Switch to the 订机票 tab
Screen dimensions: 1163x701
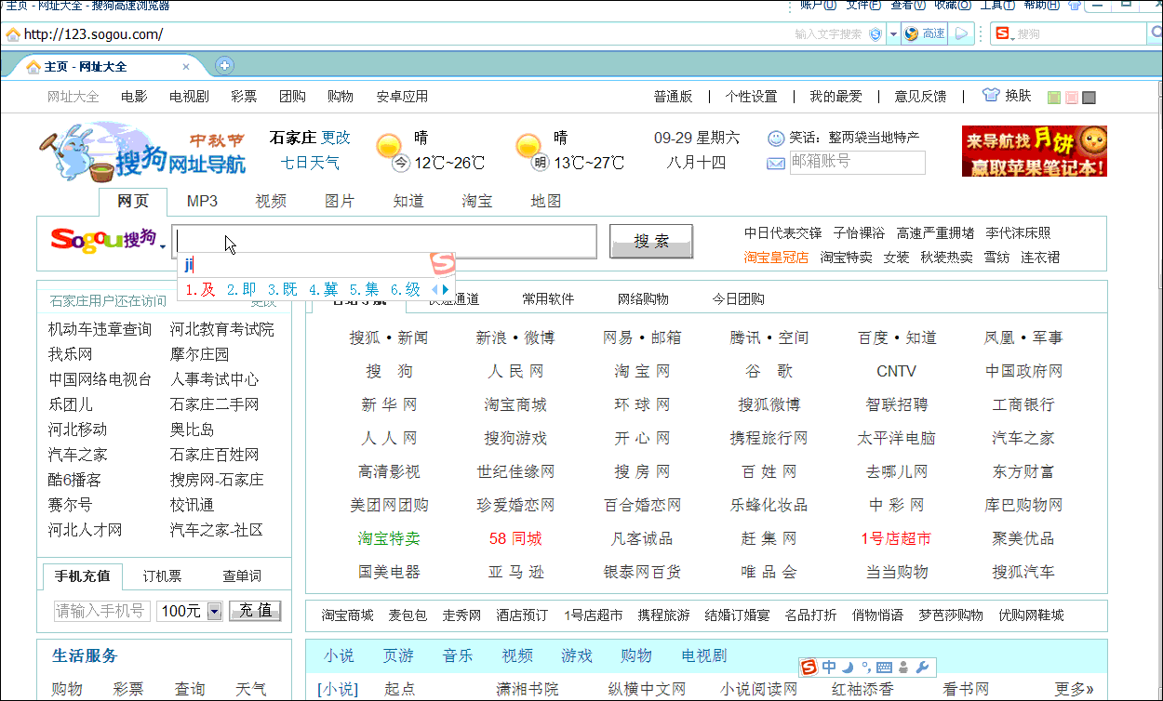pos(162,575)
